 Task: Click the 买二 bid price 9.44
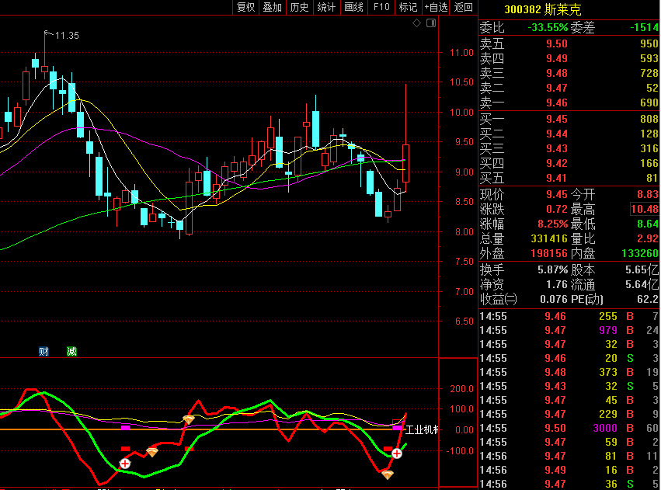557,134
